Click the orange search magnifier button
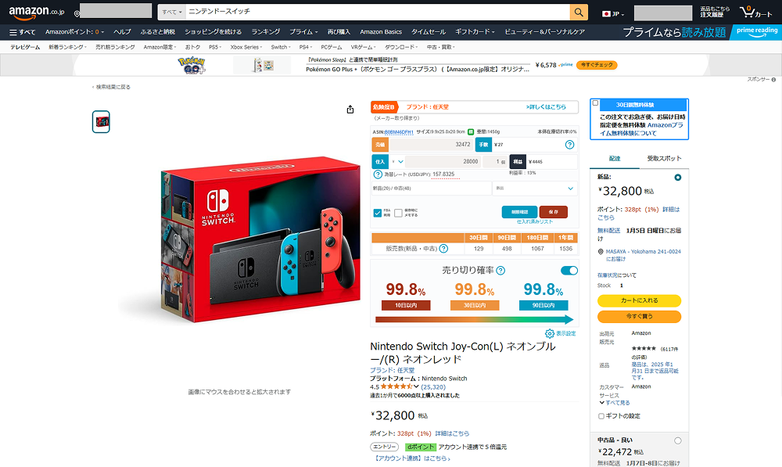 pyautogui.click(x=579, y=13)
